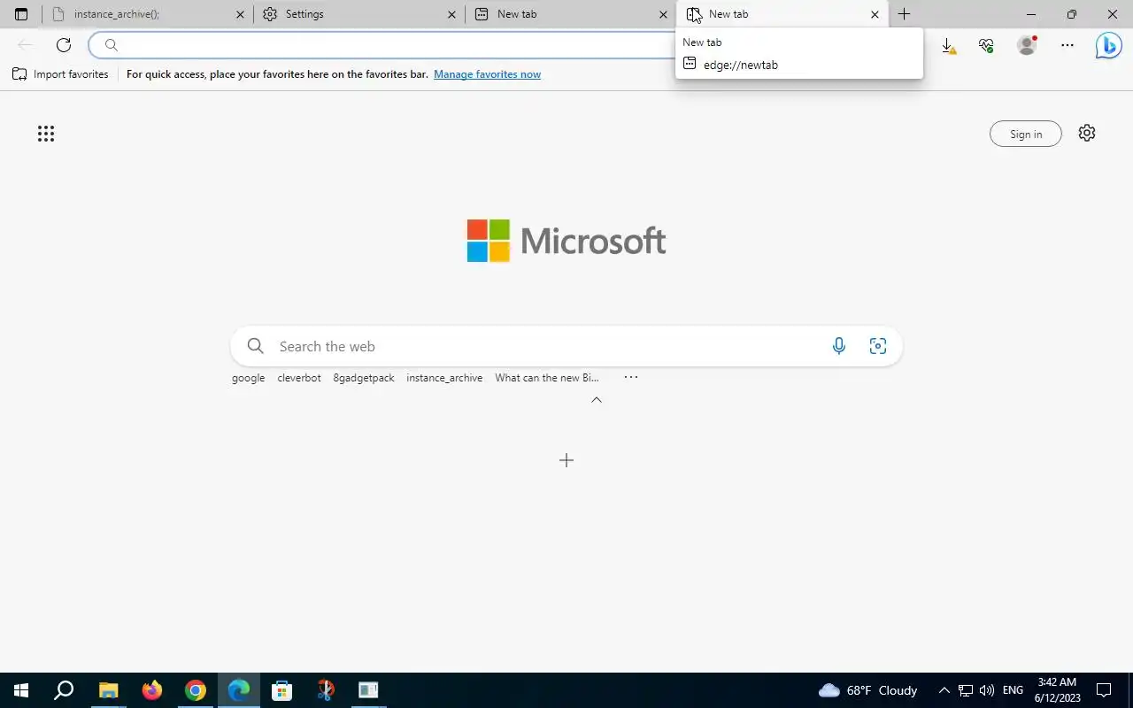1133x708 pixels.
Task: Open the instance_archive quick link
Action: coord(444,378)
